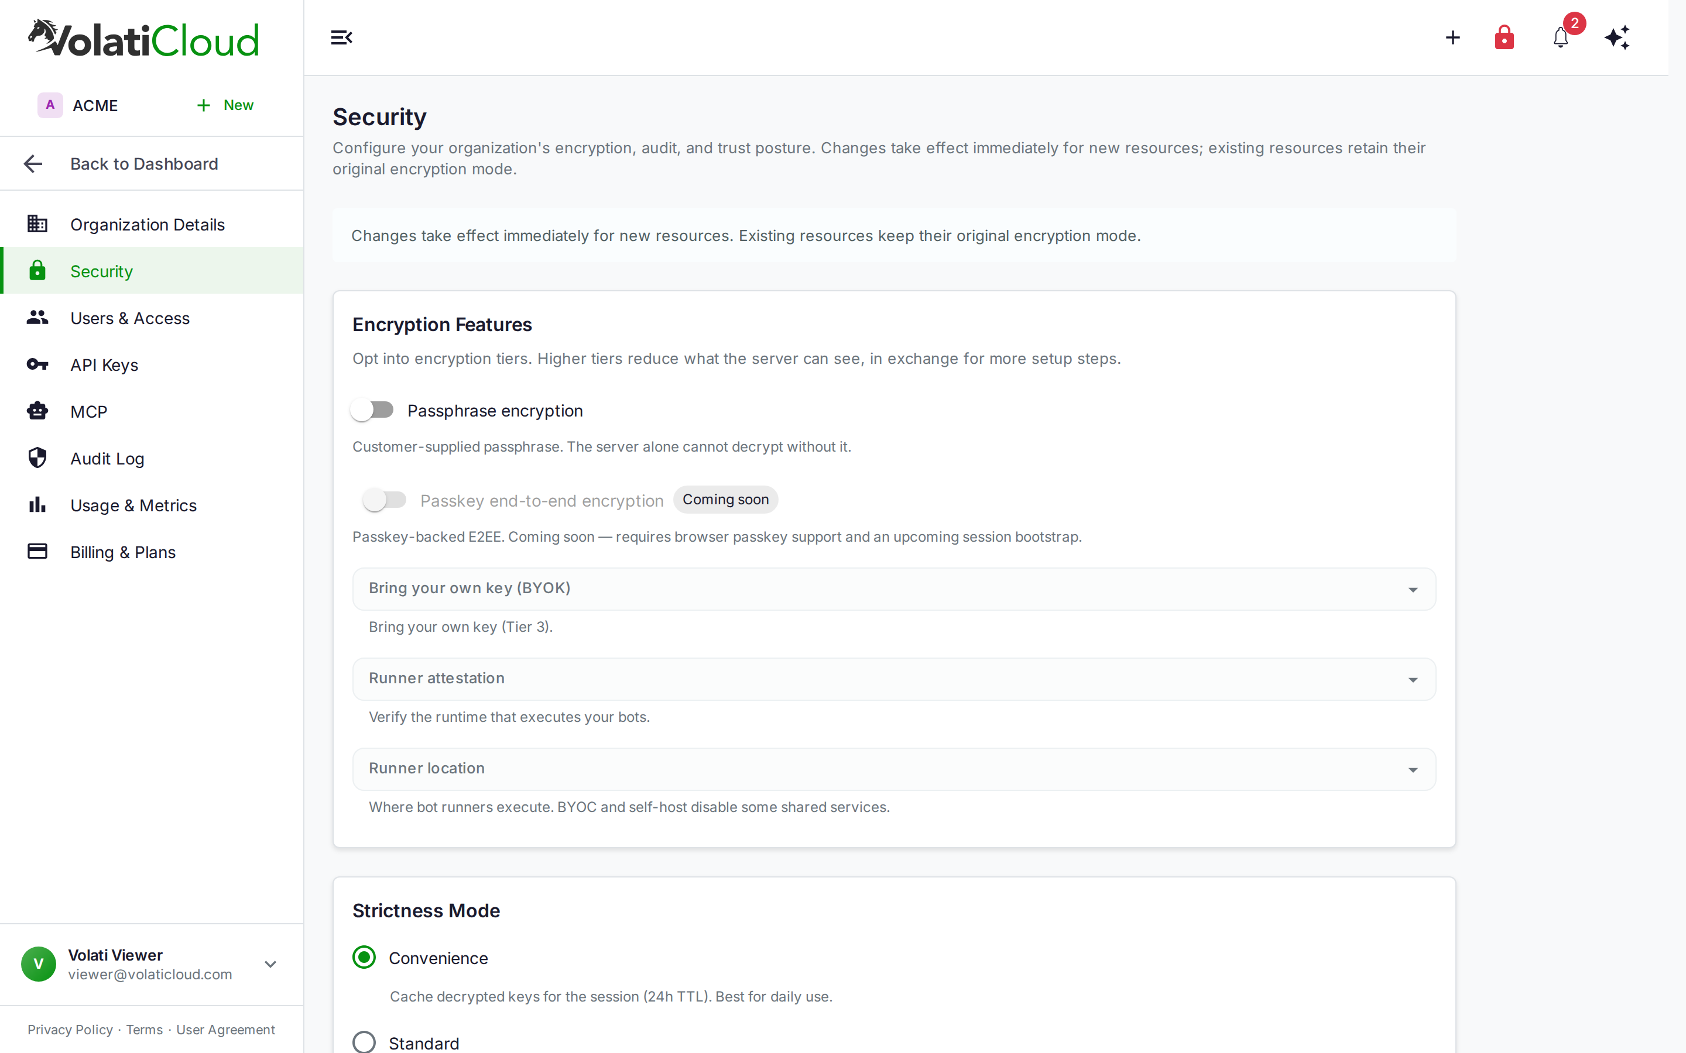Select the Convenience strictness radio button
This screenshot has height=1053, width=1686.
364,958
